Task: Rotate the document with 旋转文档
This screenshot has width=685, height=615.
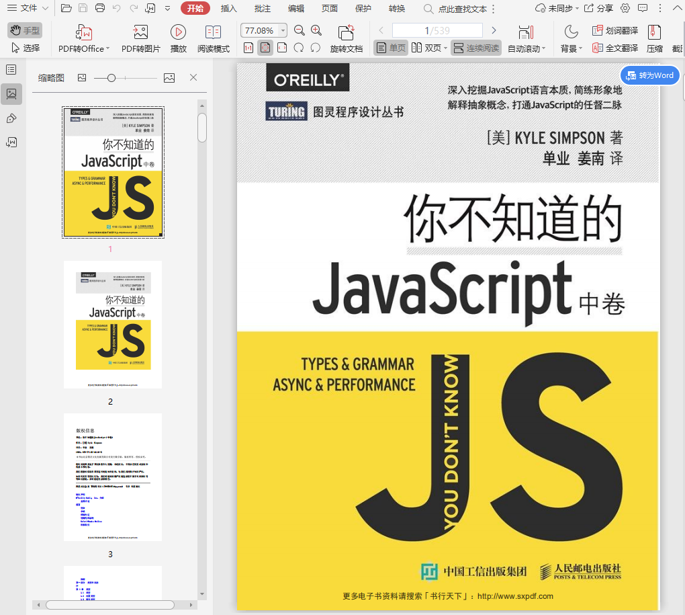Action: pyautogui.click(x=346, y=37)
